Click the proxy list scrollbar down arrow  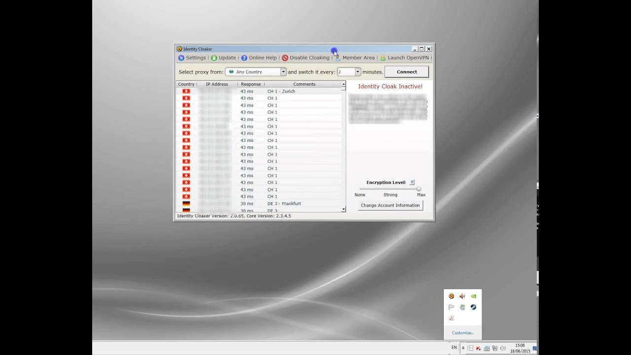pos(344,210)
